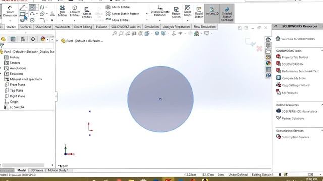This screenshot has width=323, height=181.
Task: Switch to the Surfaces tab
Action: 26,27
